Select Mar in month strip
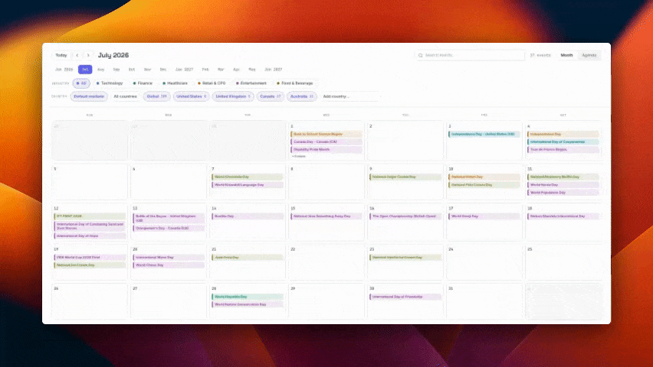This screenshot has width=653, height=367. click(221, 70)
